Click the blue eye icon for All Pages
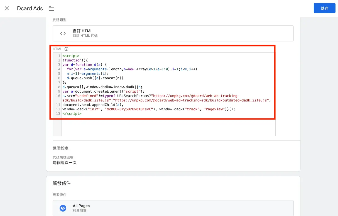This screenshot has height=216, width=338. pyautogui.click(x=63, y=208)
